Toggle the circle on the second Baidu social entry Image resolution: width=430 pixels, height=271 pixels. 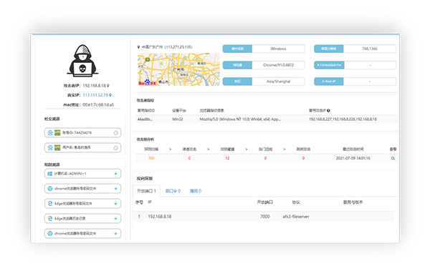pyautogui.click(x=115, y=148)
